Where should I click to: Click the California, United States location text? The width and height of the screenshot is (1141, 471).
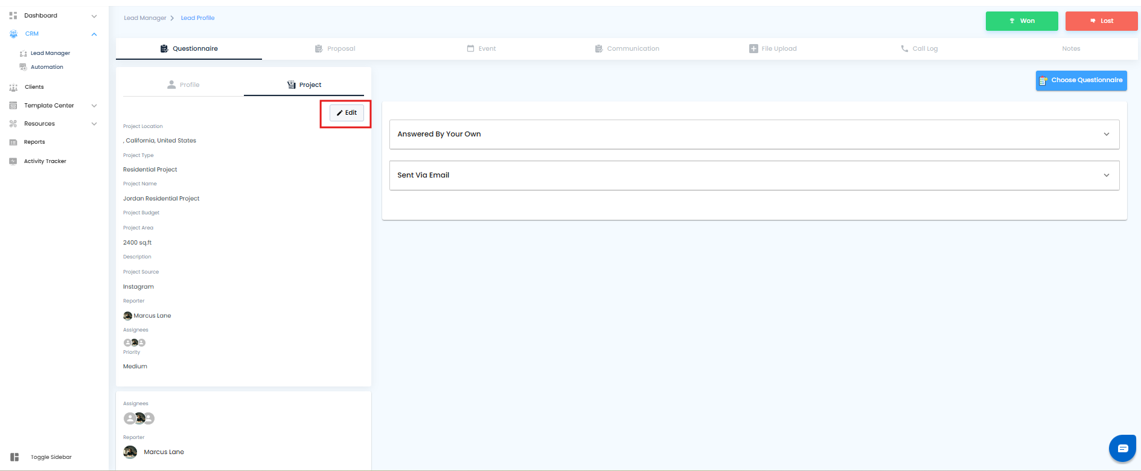160,141
